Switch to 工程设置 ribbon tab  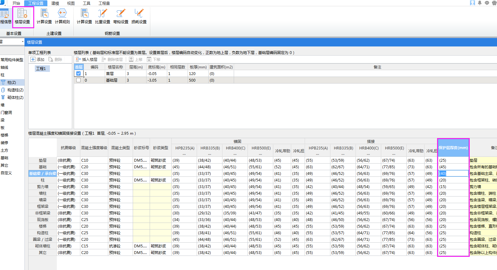[36, 3]
